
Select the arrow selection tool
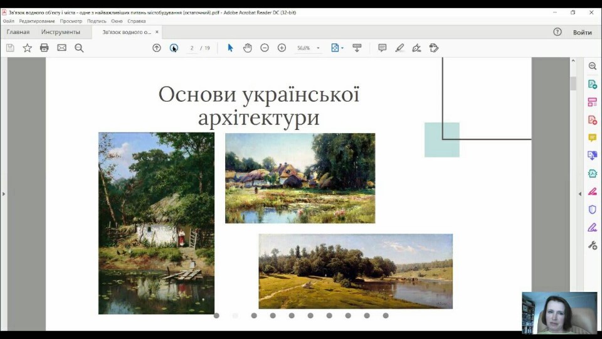tap(230, 48)
